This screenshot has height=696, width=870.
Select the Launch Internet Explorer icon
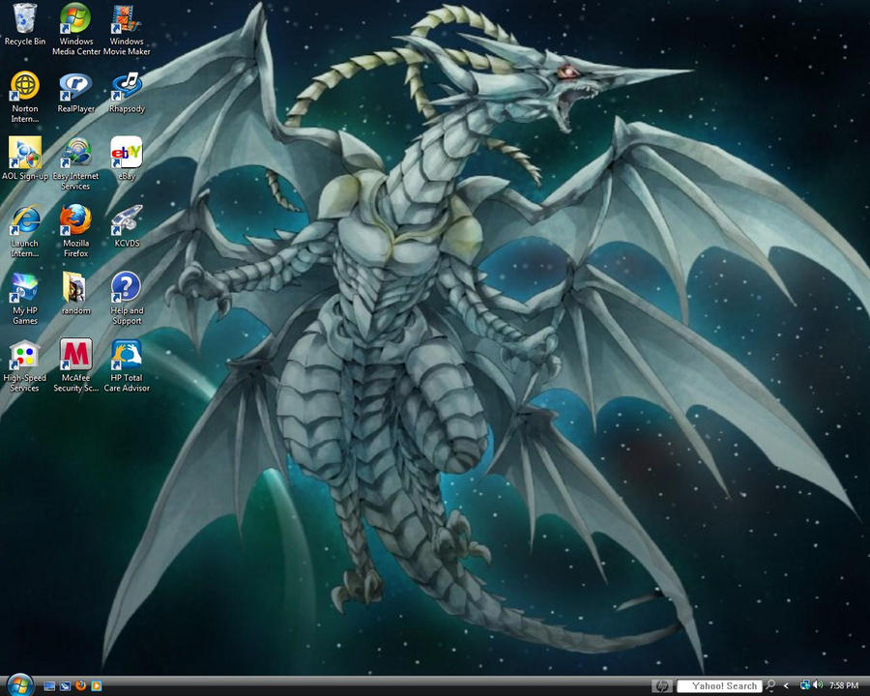coord(24,231)
